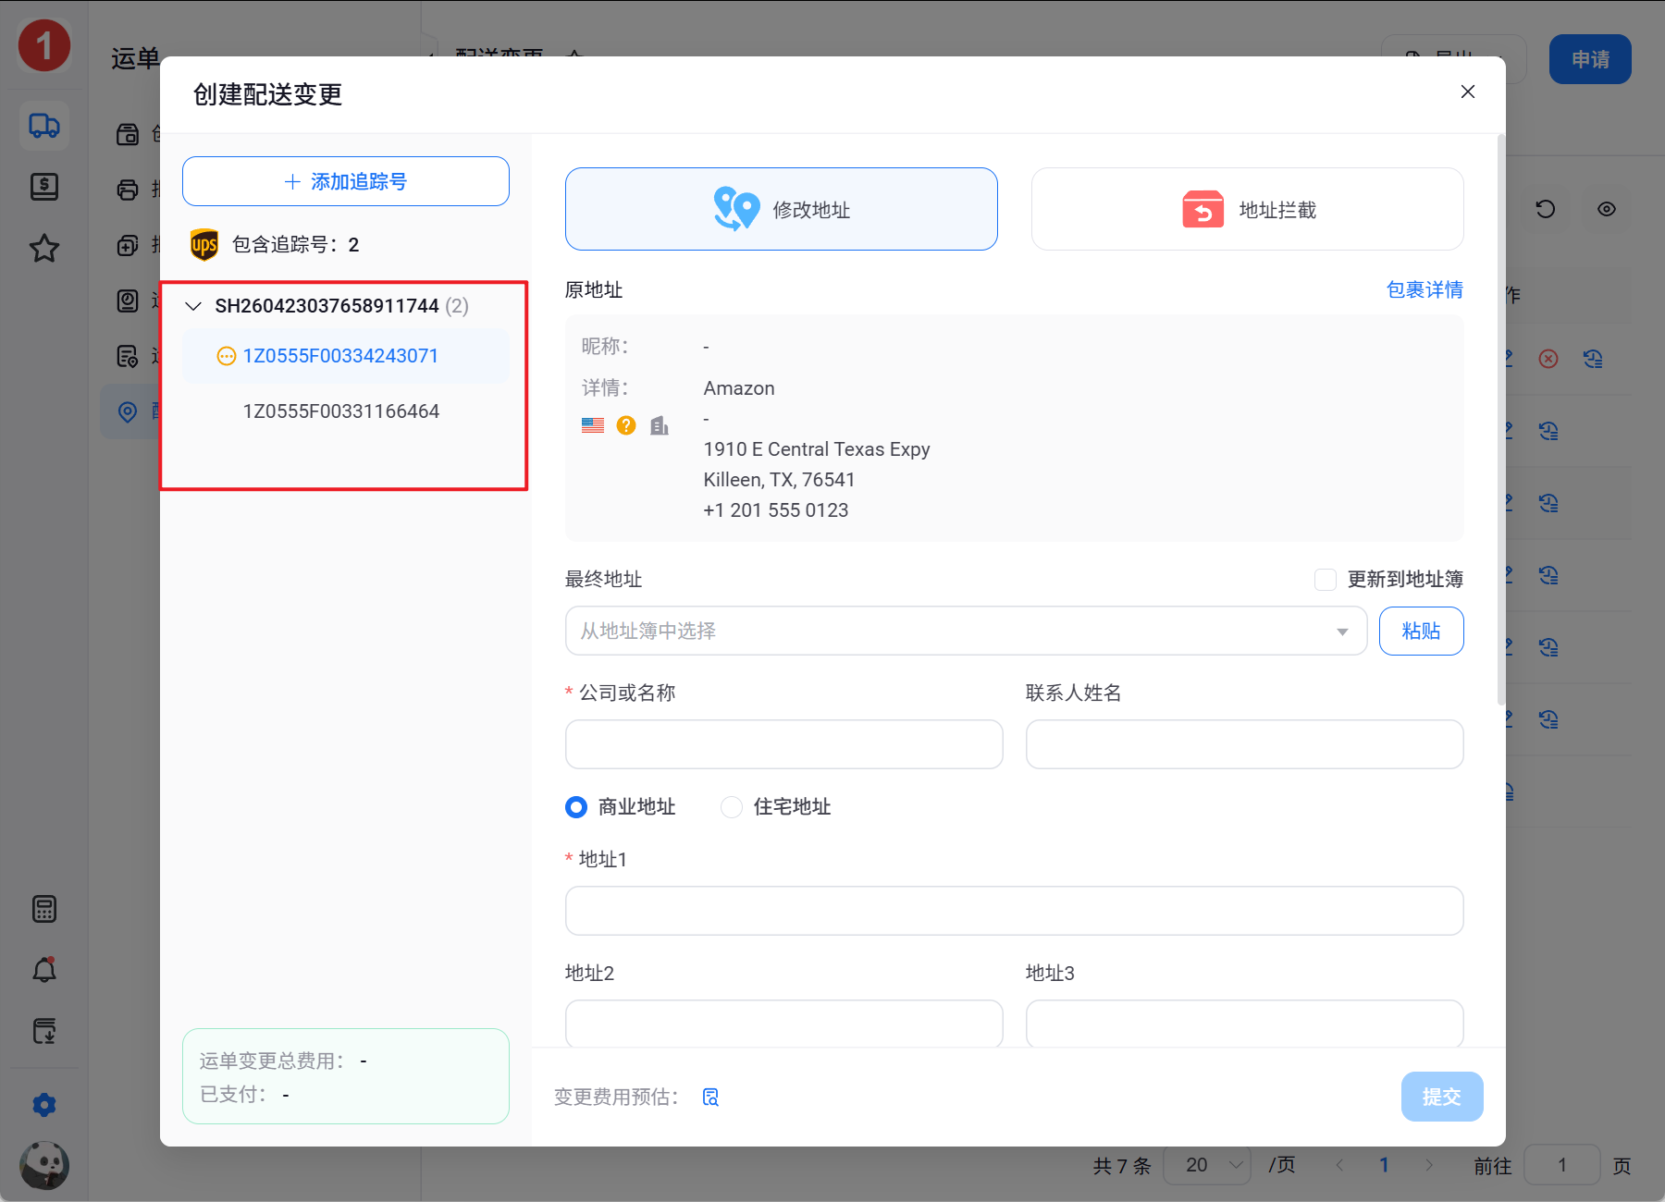
Task: Select tracking number 1Z0555F00331166464
Action: point(341,411)
